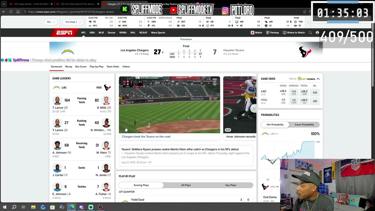Collapse the Game Odds panel
Screen dimensions: 375x211
pos(318,79)
